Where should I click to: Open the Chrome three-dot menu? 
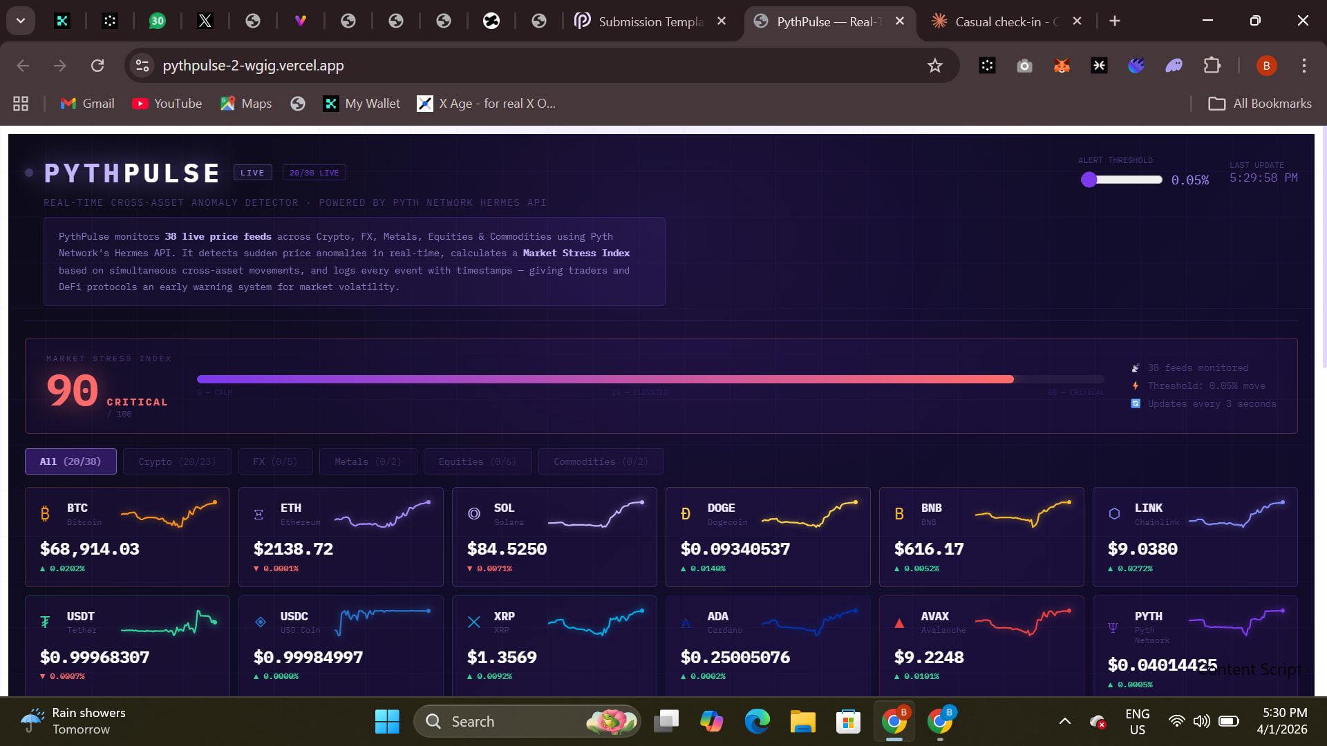1304,66
